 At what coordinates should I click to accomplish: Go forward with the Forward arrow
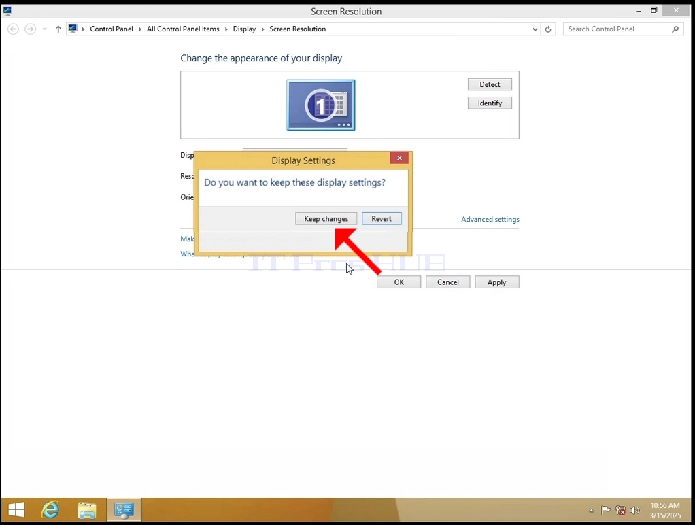pyautogui.click(x=30, y=29)
